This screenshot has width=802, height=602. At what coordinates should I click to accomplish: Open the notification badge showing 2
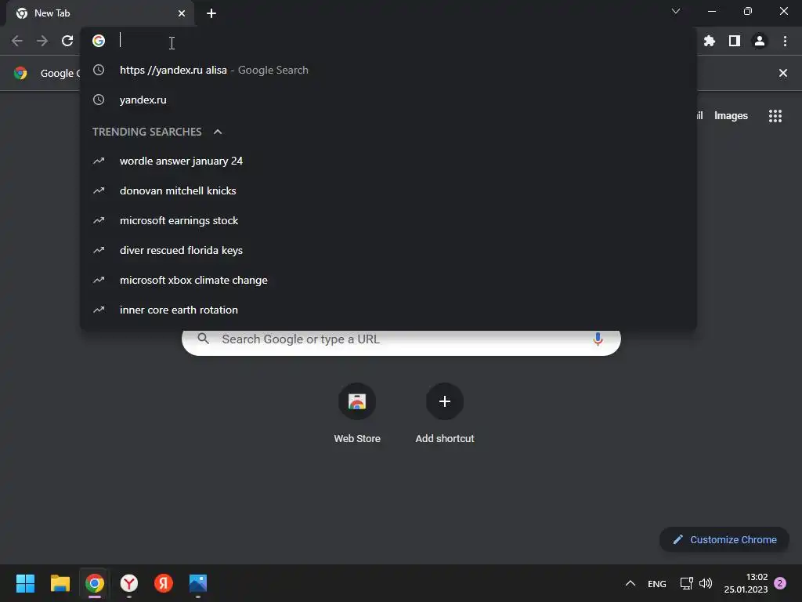click(780, 583)
